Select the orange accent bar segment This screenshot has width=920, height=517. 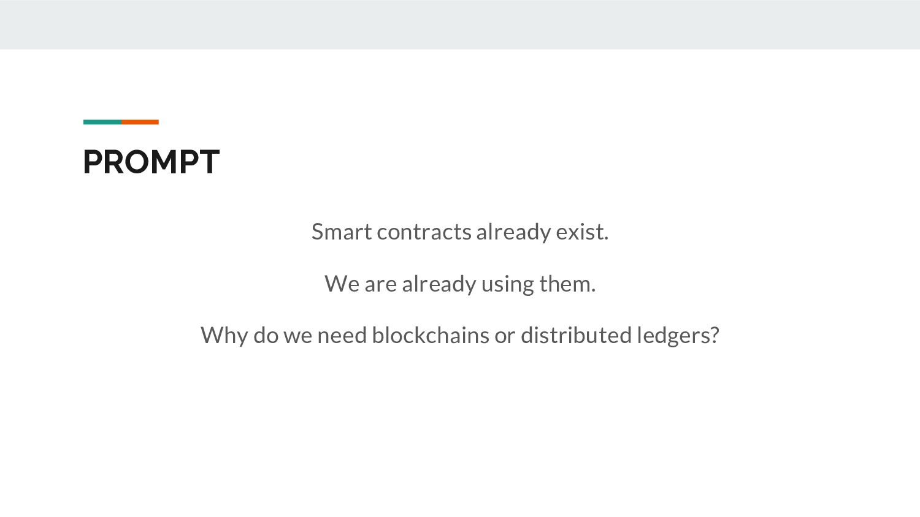point(140,122)
